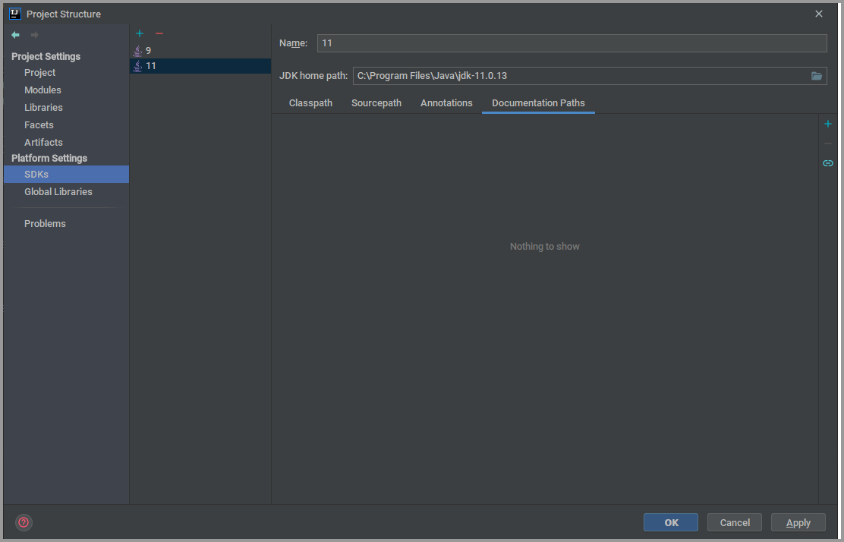Show the Problems section

45,224
